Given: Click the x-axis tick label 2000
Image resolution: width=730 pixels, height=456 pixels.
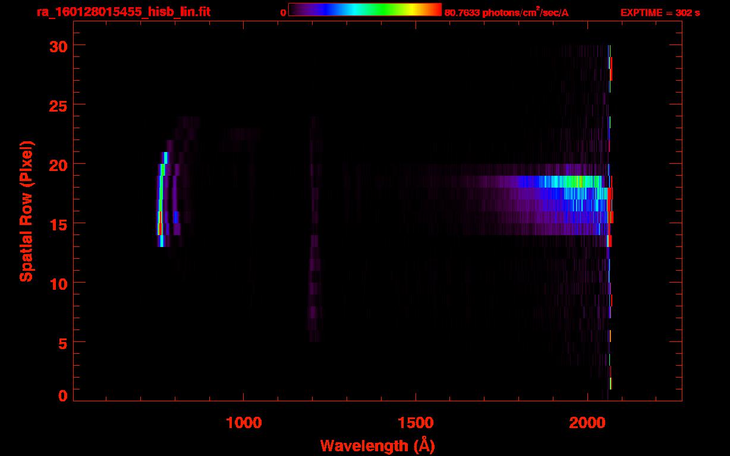Looking at the screenshot, I should click(587, 423).
